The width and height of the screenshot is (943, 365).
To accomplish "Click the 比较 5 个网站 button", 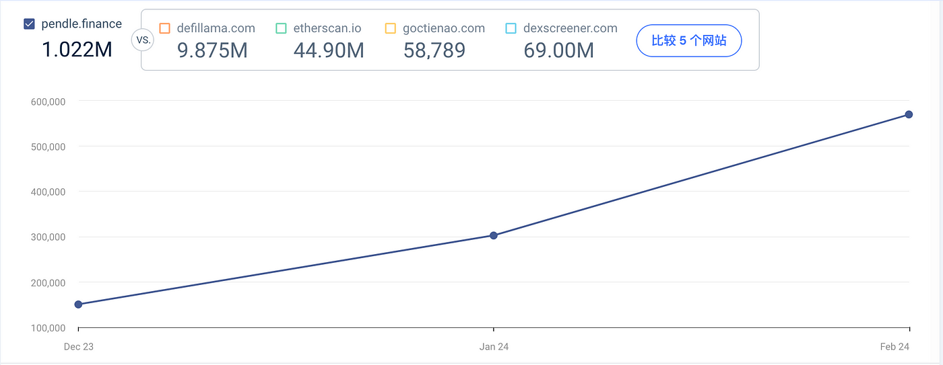I will tap(689, 41).
